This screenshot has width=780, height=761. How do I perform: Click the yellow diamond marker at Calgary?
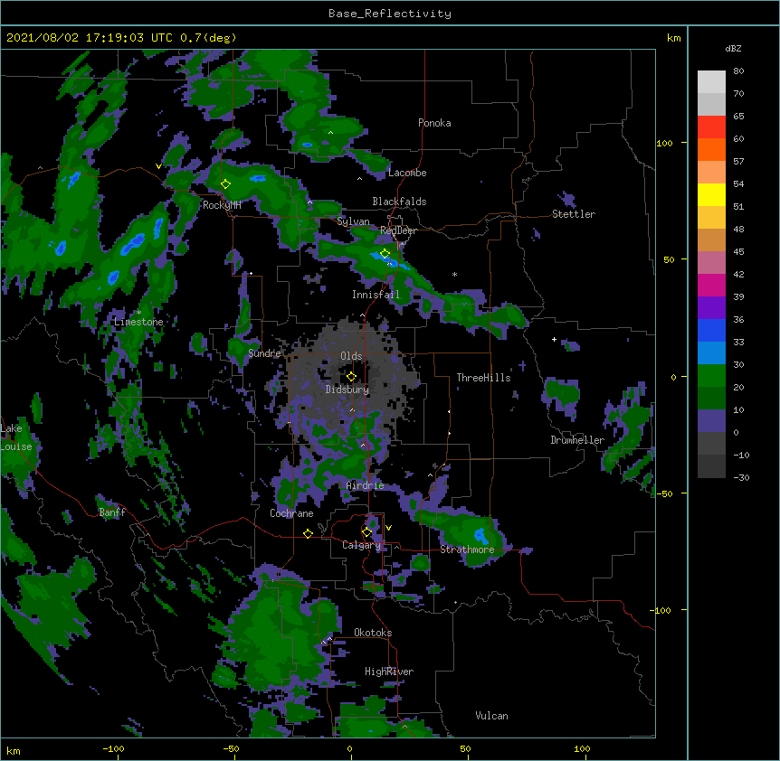[x=366, y=532]
